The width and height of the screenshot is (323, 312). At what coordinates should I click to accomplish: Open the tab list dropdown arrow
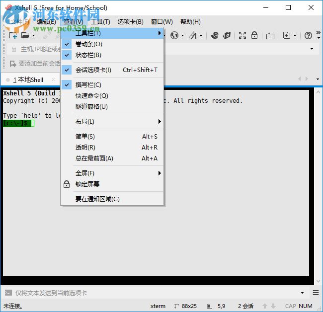318,79
